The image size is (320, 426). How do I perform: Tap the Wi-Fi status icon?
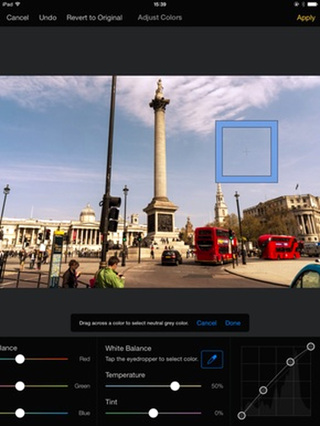pyautogui.click(x=17, y=4)
